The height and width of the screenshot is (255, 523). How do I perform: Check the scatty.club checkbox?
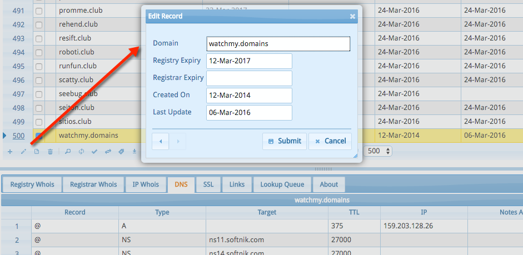tap(39, 81)
